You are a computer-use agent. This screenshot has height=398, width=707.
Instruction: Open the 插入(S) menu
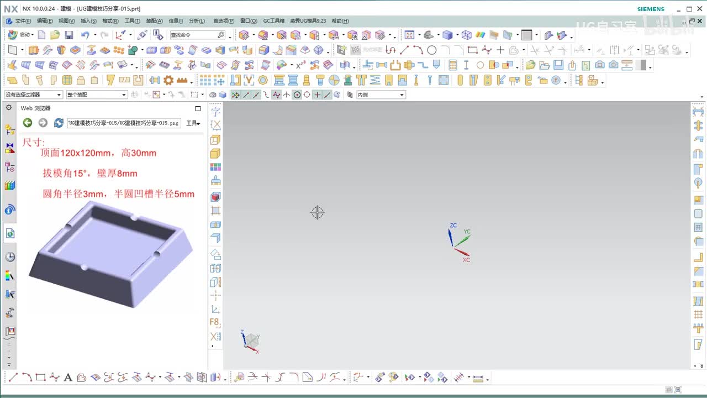click(x=88, y=21)
